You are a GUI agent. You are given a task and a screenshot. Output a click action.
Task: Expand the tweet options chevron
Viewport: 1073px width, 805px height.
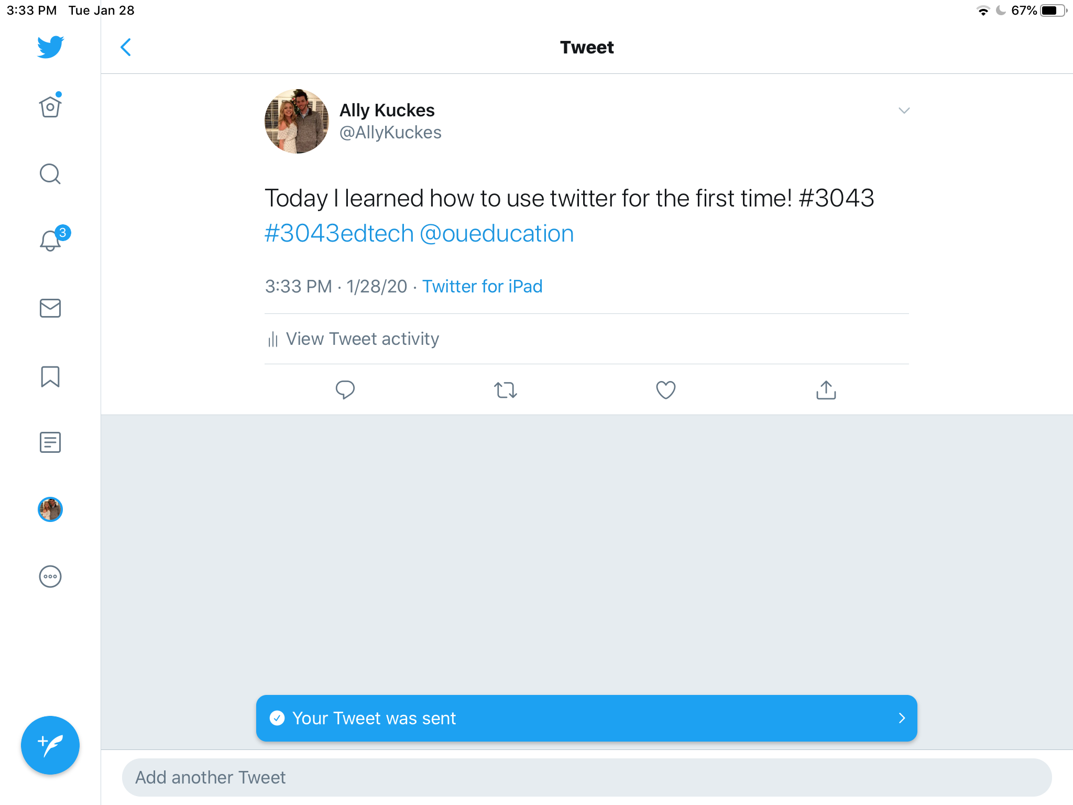pyautogui.click(x=904, y=111)
